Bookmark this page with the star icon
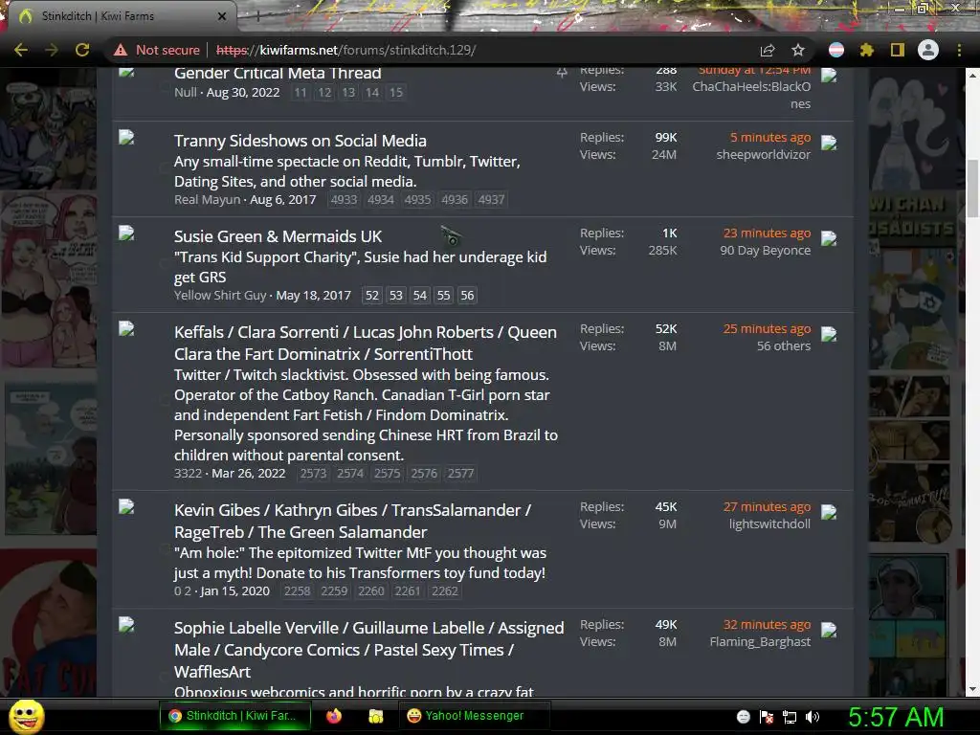The height and width of the screenshot is (735, 980). [798, 50]
